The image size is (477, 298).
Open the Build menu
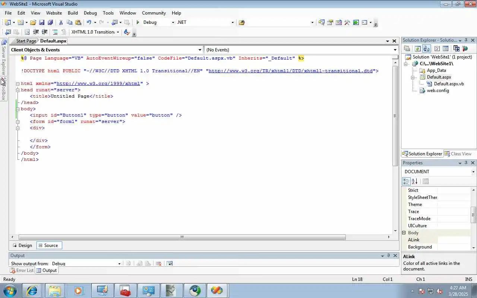pyautogui.click(x=73, y=13)
